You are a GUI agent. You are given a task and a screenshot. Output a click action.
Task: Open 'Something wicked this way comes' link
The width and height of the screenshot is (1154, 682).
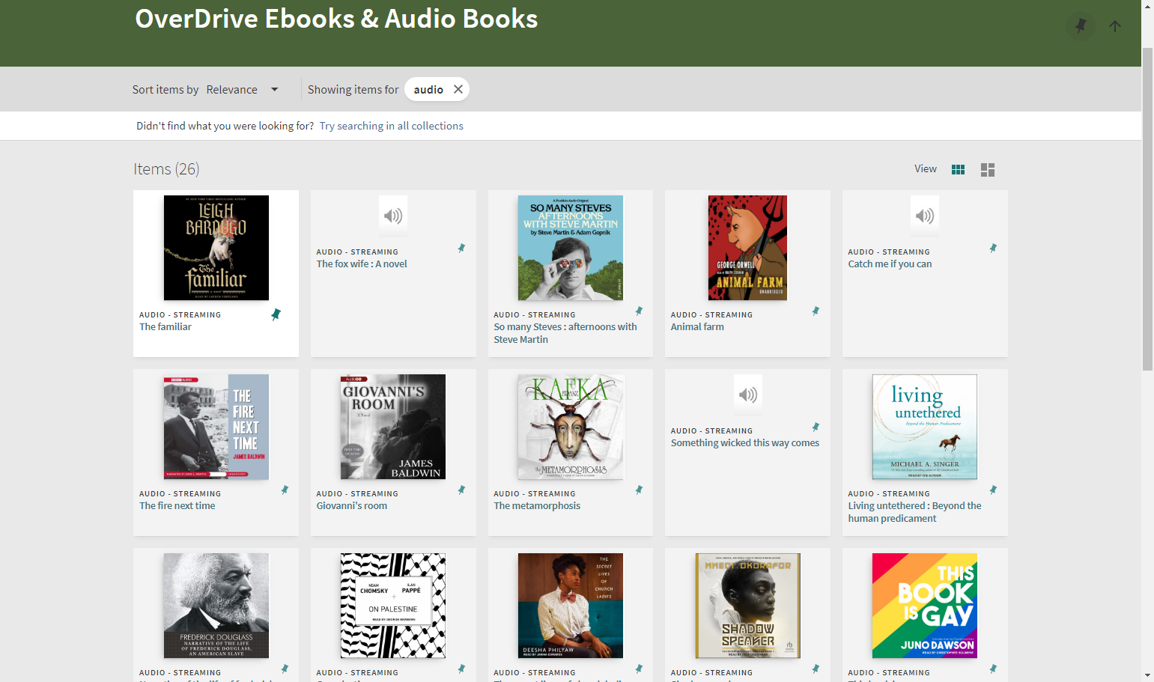745,443
